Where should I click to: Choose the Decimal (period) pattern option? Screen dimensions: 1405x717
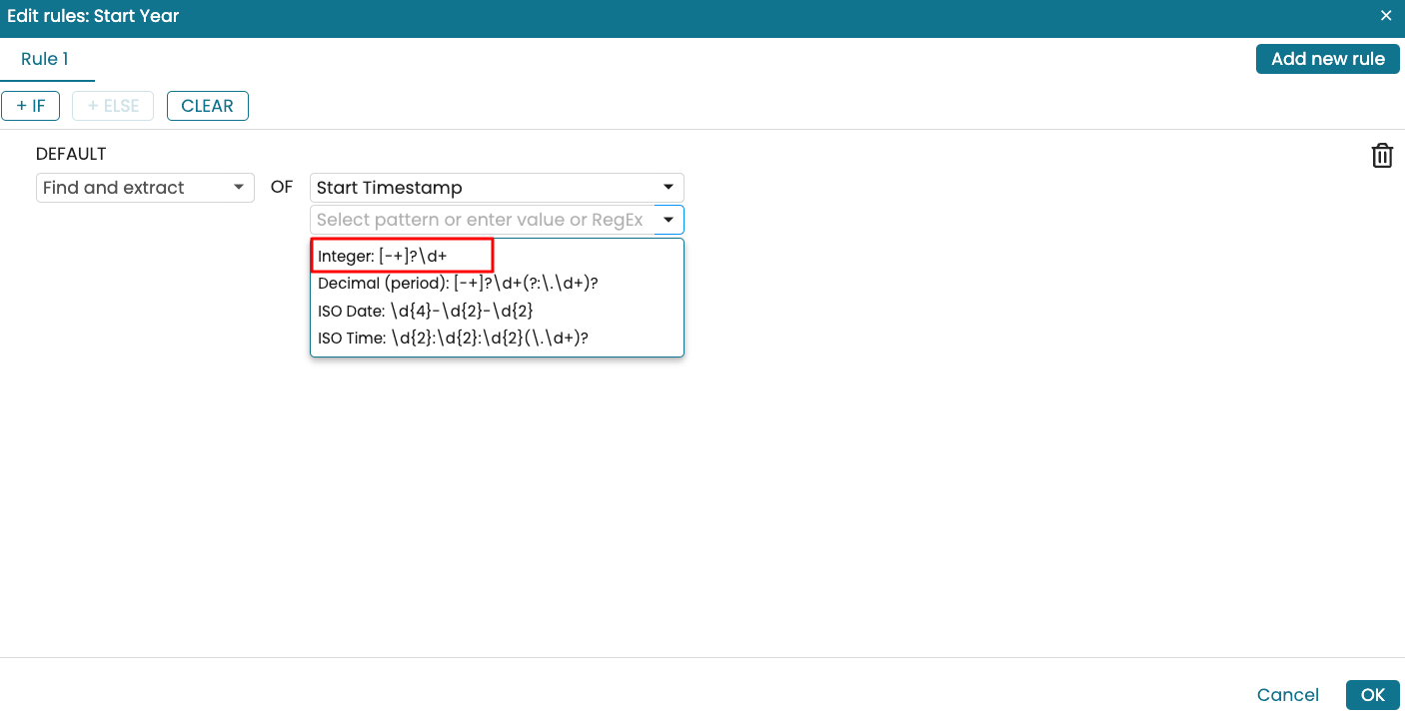pyautogui.click(x=458, y=284)
